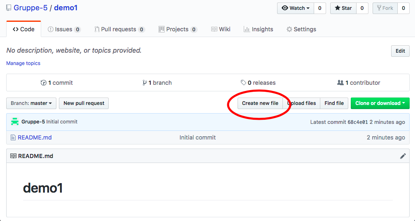The height and width of the screenshot is (221, 415).
Task: Open the 0 releases link
Action: point(258,83)
